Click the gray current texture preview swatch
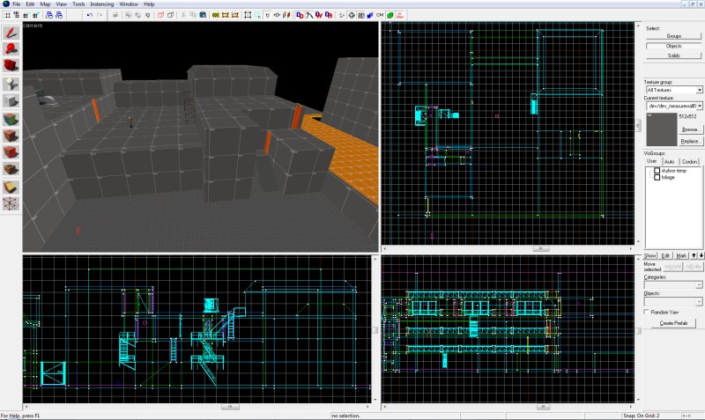 pyautogui.click(x=662, y=129)
